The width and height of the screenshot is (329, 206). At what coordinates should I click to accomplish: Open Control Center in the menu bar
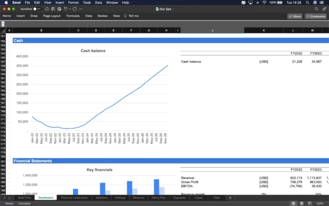(322, 3)
